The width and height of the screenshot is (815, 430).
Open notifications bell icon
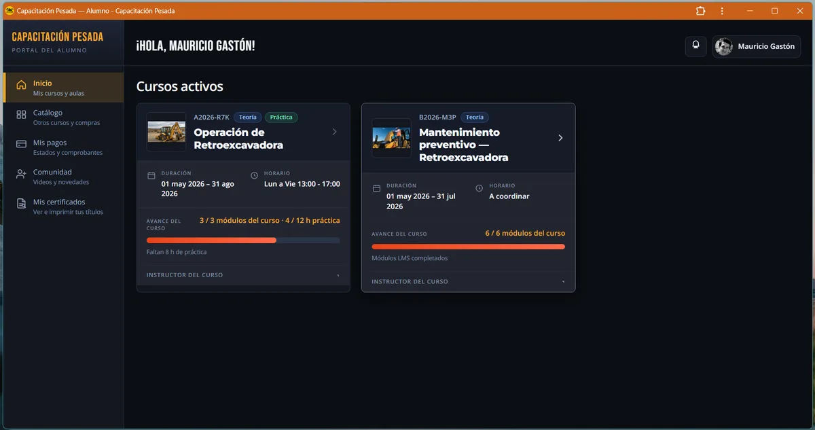(695, 46)
